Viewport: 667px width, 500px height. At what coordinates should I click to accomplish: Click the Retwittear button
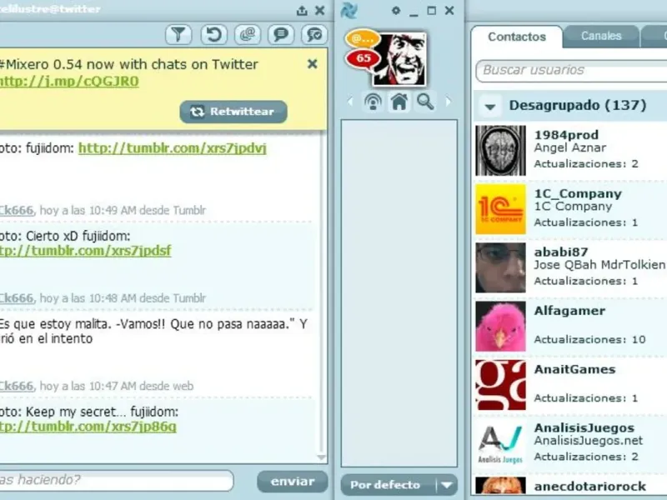point(233,112)
